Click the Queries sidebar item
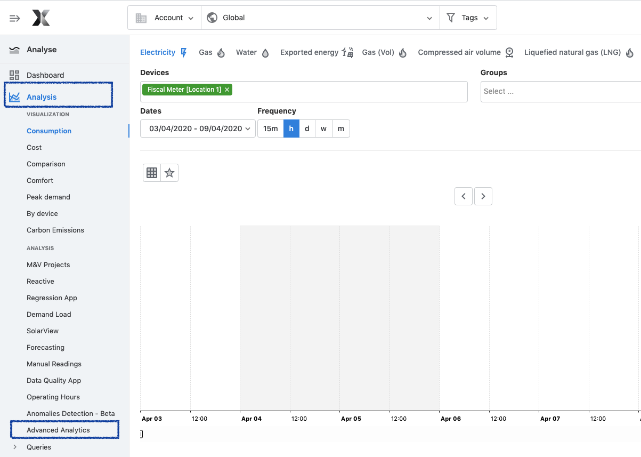The image size is (641, 457). (39, 447)
